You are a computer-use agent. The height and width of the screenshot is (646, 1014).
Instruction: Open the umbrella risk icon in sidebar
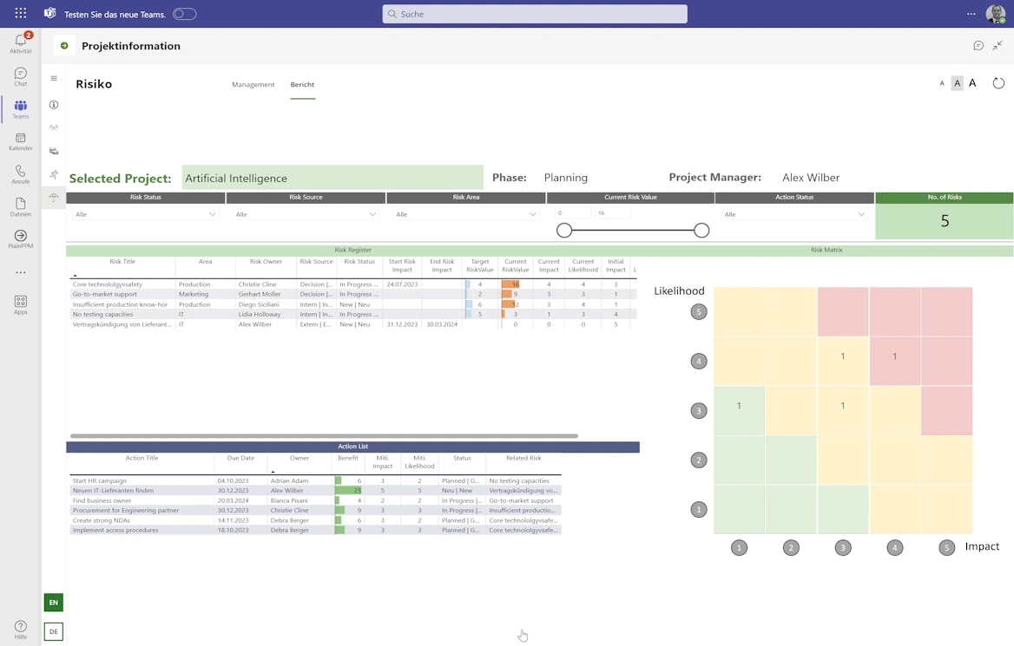pyautogui.click(x=54, y=198)
